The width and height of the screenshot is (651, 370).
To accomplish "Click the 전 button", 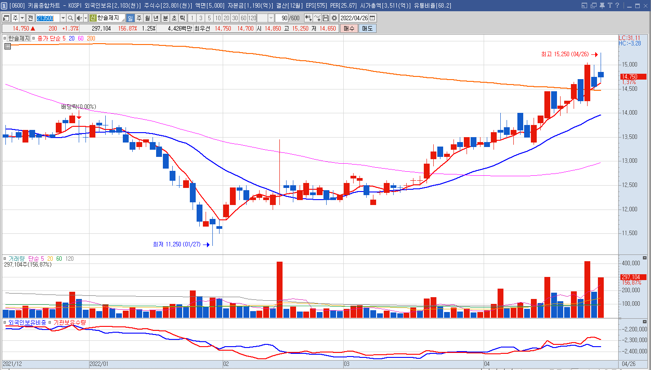I will pyautogui.click(x=30, y=18).
